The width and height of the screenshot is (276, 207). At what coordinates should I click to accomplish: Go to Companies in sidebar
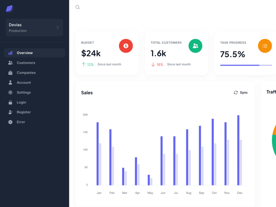(x=34, y=73)
